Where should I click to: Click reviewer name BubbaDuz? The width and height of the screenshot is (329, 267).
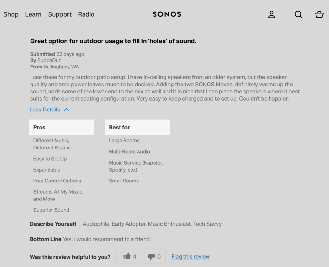pos(49,60)
